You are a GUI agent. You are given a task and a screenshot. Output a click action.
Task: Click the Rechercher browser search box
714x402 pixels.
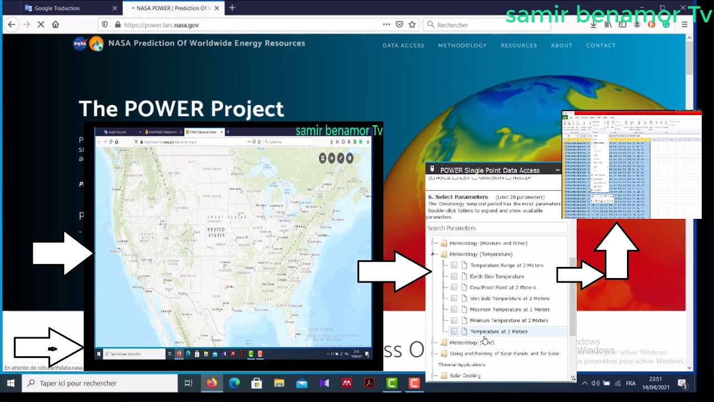[486, 25]
